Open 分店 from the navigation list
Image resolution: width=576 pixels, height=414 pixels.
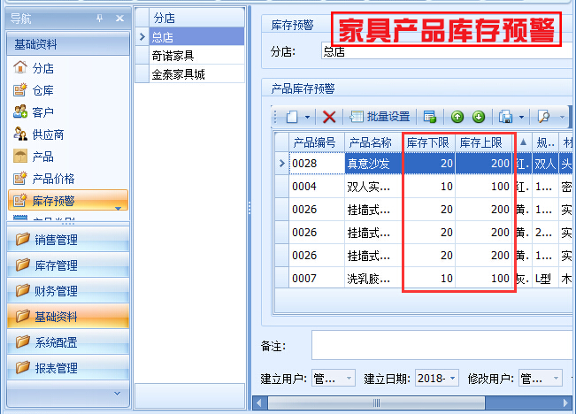[42, 67]
